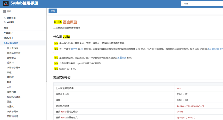Select Julia 语言概览 in sidebar

click(x=11, y=43)
